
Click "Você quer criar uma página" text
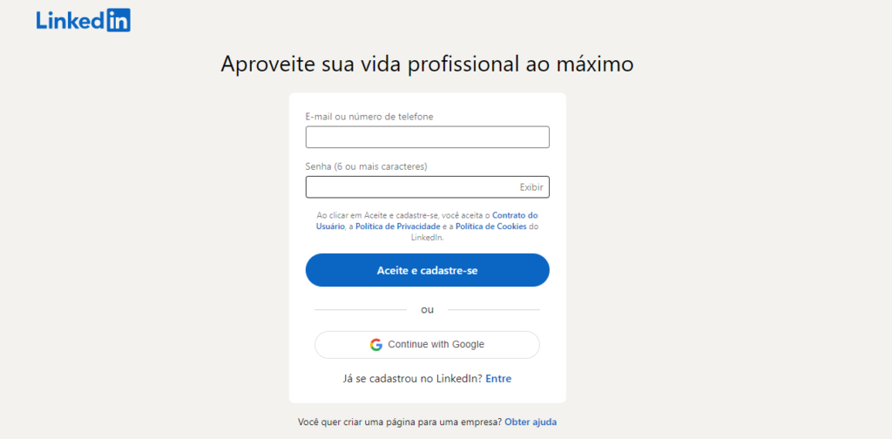[399, 422]
